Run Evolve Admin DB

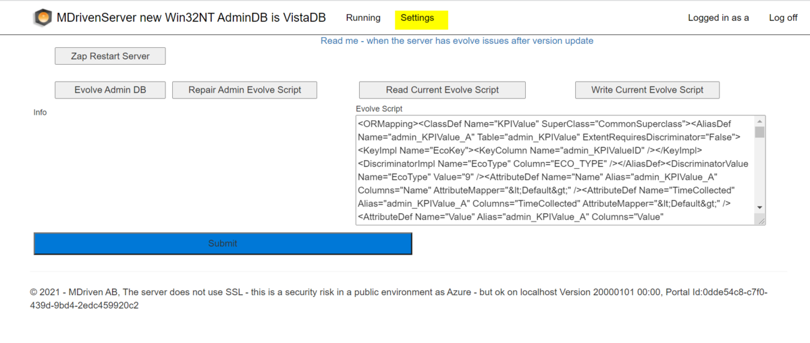pos(110,90)
